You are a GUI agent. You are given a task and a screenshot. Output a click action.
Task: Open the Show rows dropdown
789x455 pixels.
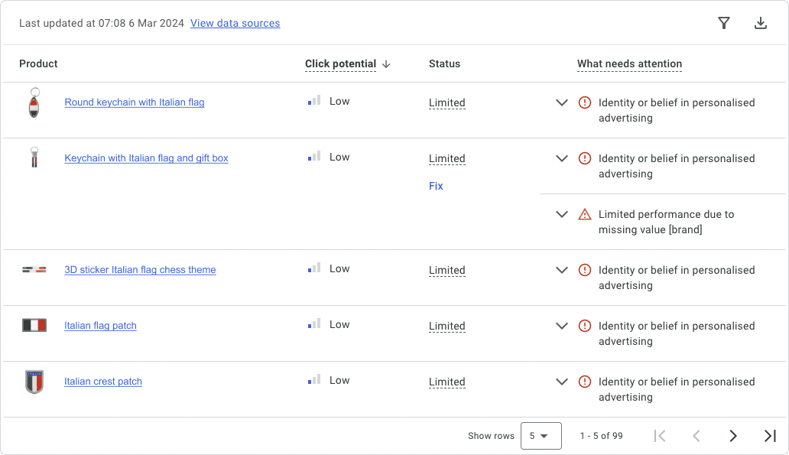click(x=541, y=436)
